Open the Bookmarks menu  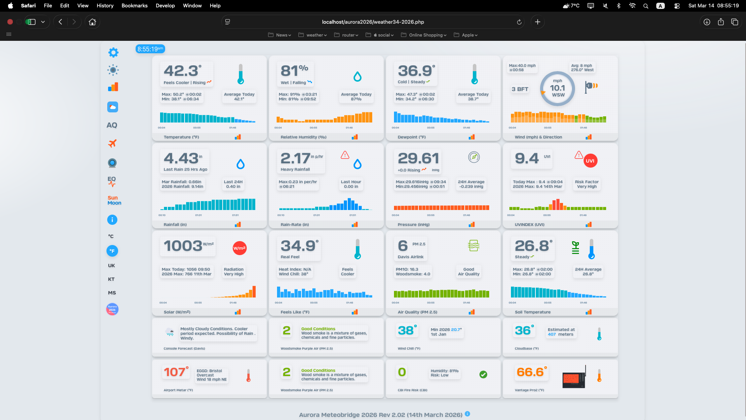[x=134, y=6]
